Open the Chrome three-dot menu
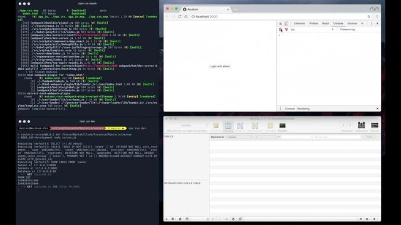 [x=377, y=16]
